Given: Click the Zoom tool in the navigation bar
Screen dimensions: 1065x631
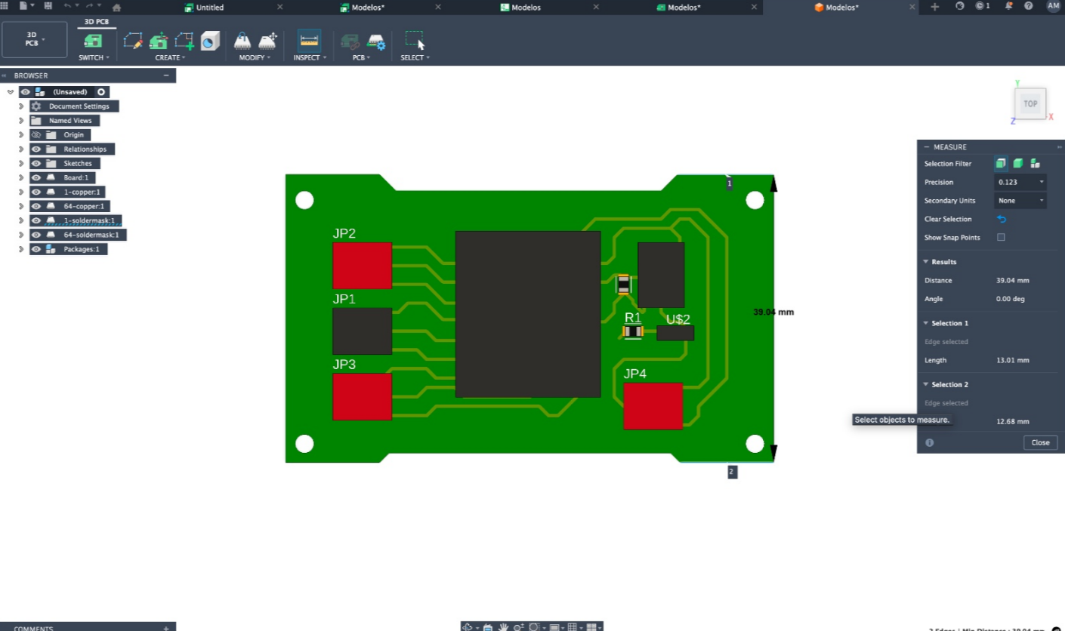Looking at the screenshot, I should pyautogui.click(x=518, y=626).
